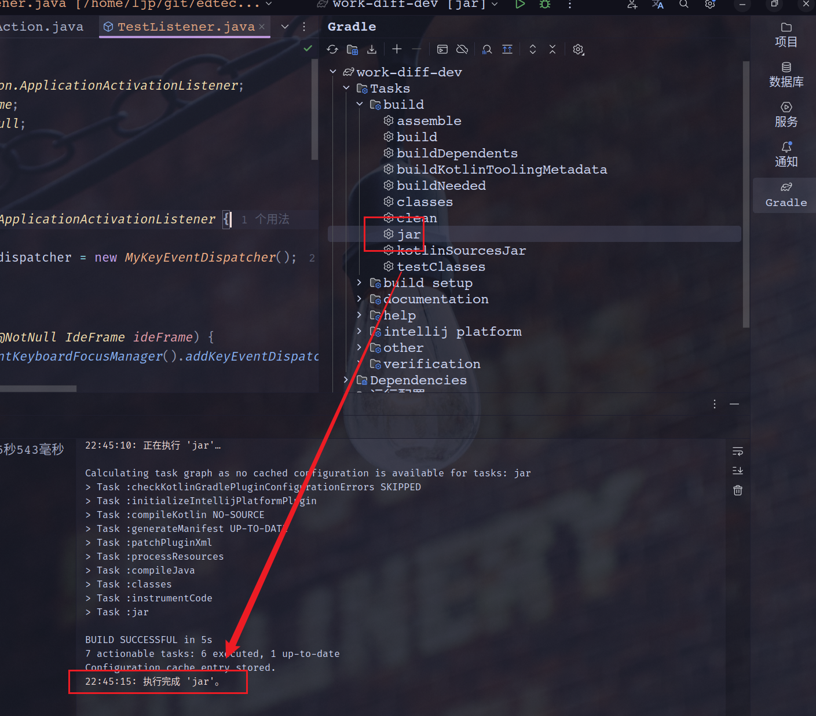The width and height of the screenshot is (816, 716).
Task: Open Gradle build tool settings gear
Action: [x=578, y=50]
